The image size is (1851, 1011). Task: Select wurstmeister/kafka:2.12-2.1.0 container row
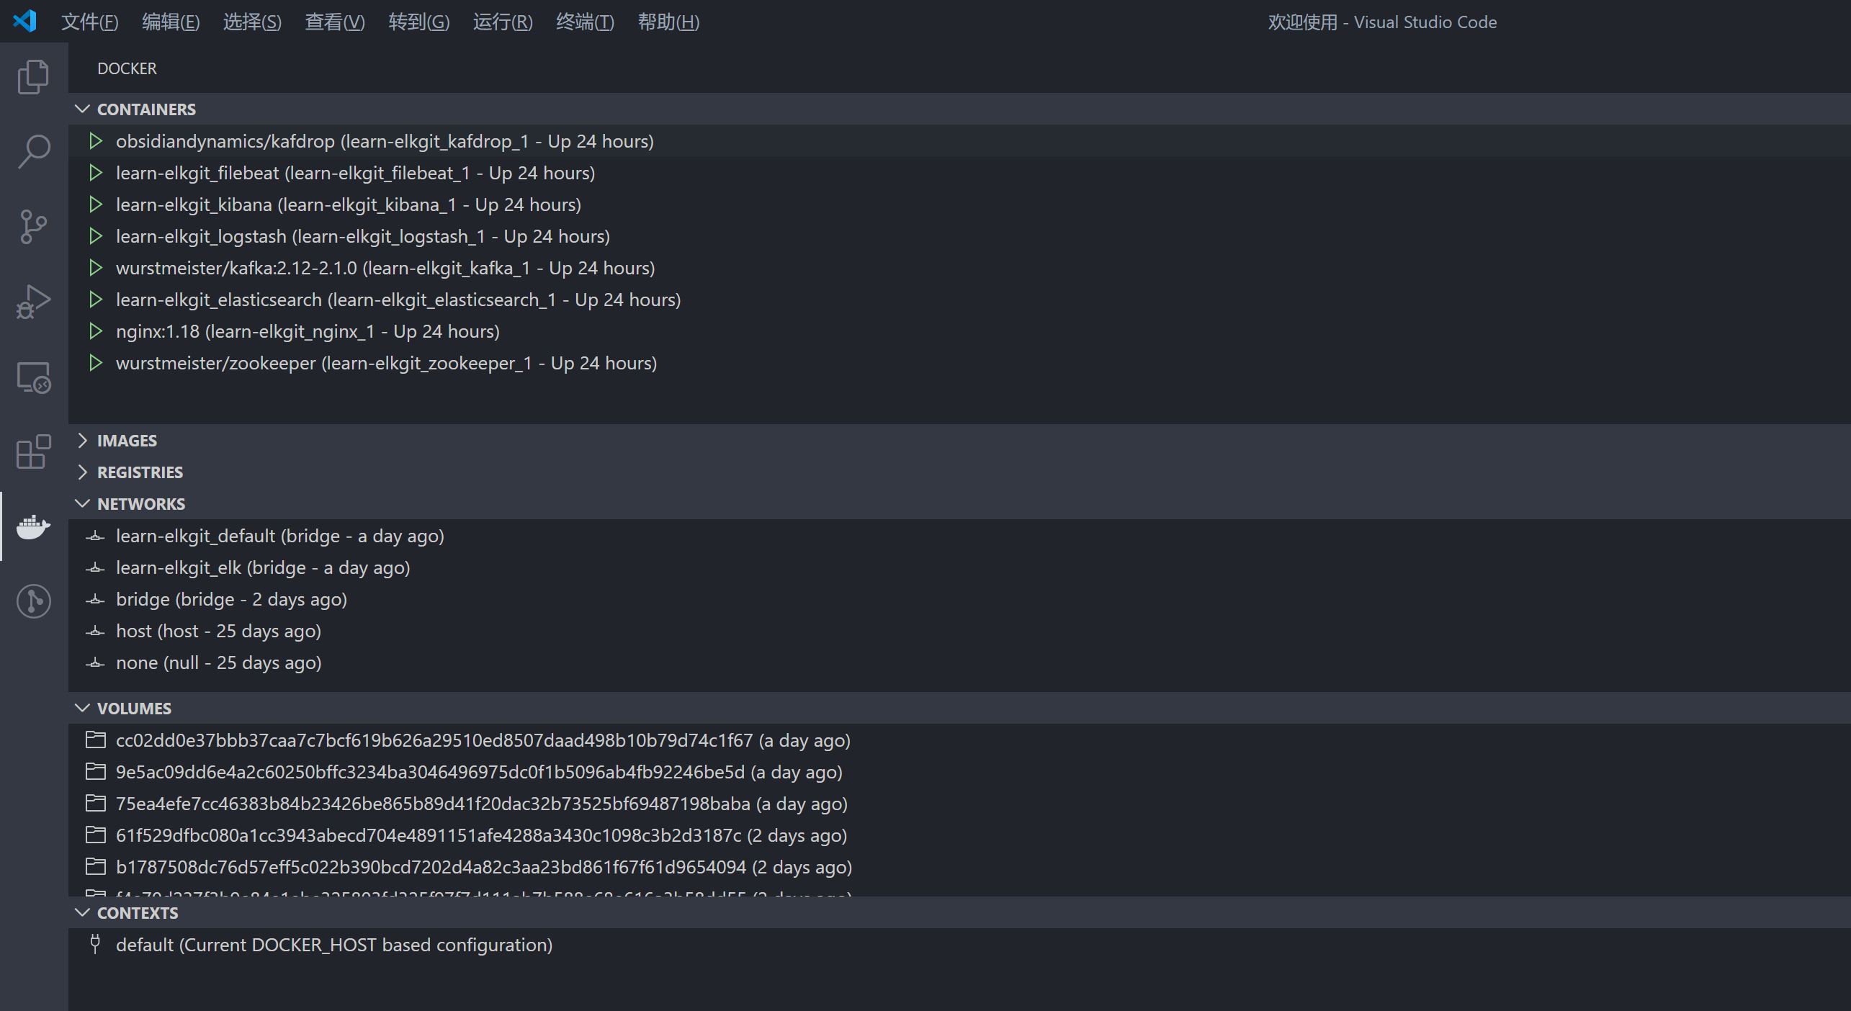pyautogui.click(x=959, y=268)
